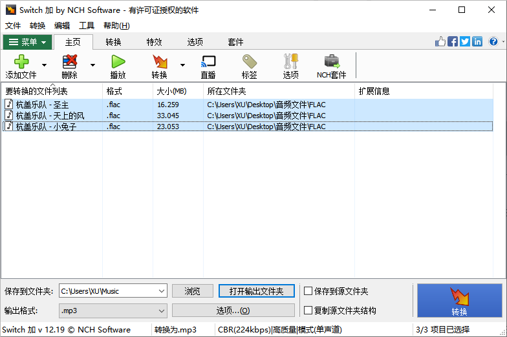Viewport: 507px width, 337px height.
Task: Expand the 转换 toolbar dropdown arrow
Action: point(182,65)
